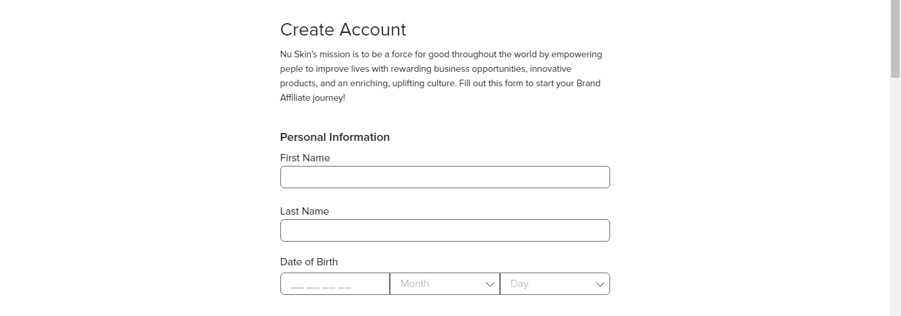Click the scrollbar track below the thumb
The width and height of the screenshot is (901, 316).
(895, 197)
